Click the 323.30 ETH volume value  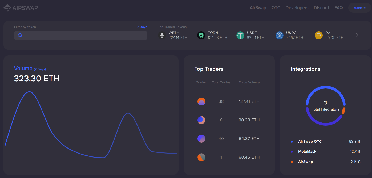37,79
